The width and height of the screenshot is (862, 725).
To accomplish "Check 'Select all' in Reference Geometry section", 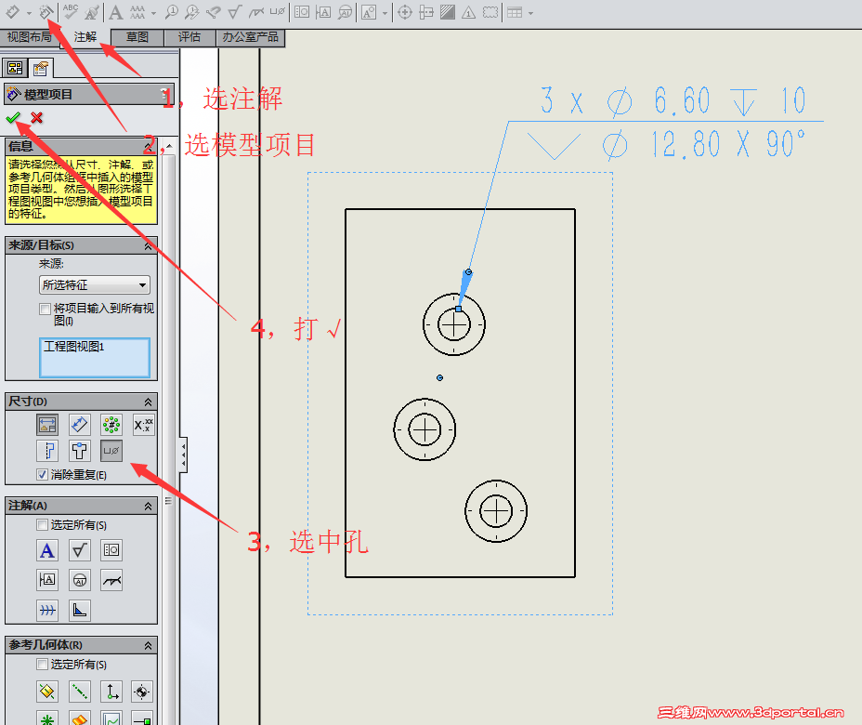I will coord(43,664).
